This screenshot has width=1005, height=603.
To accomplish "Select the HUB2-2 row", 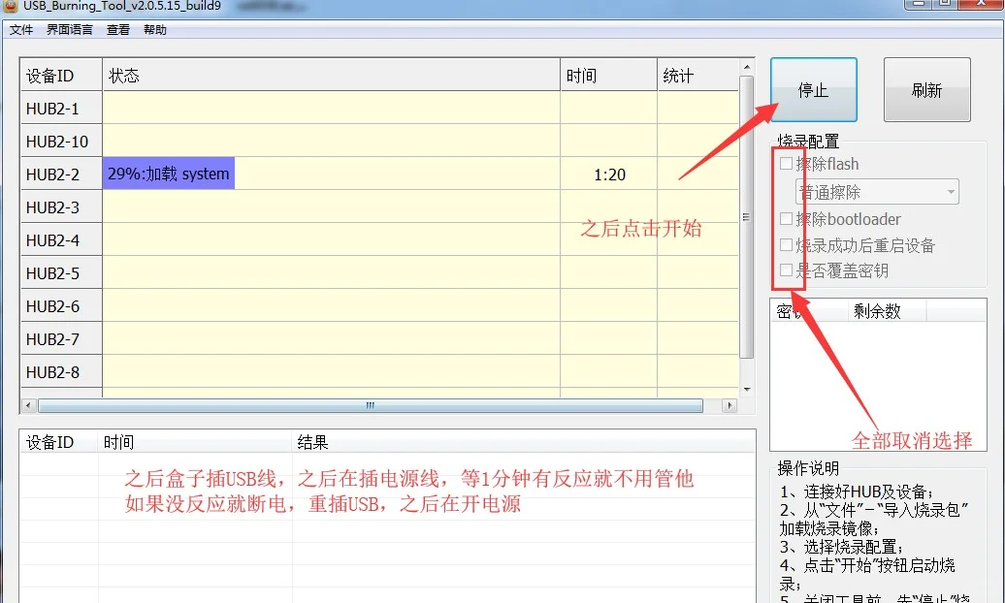I will pos(379,174).
